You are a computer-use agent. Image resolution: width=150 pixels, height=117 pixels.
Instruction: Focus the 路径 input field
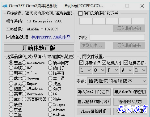click(x=117, y=38)
